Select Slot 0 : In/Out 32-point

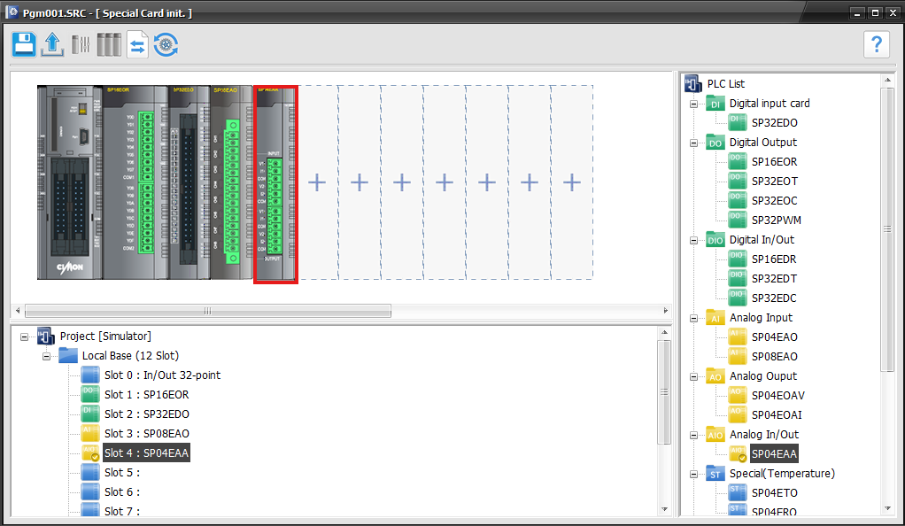[162, 375]
